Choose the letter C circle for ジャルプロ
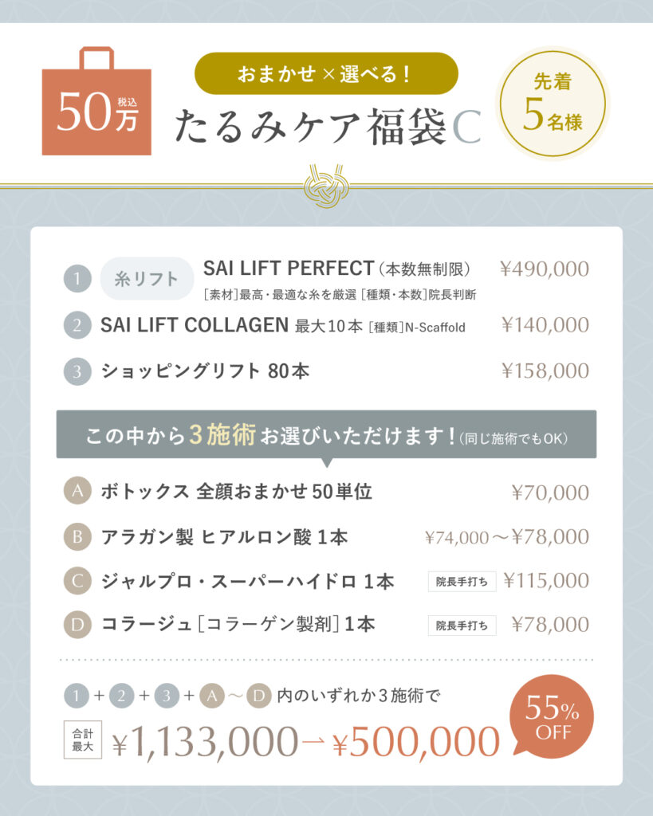 77,581
